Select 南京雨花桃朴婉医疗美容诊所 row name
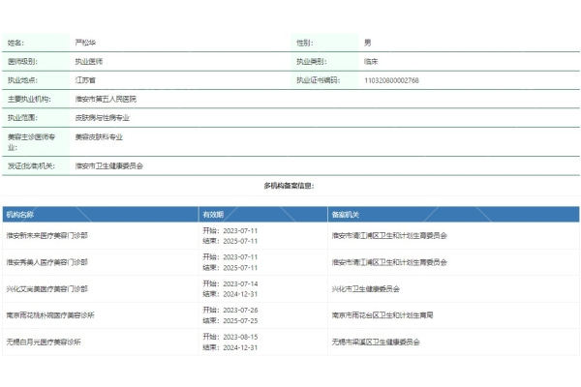581x387 pixels. tap(50, 315)
